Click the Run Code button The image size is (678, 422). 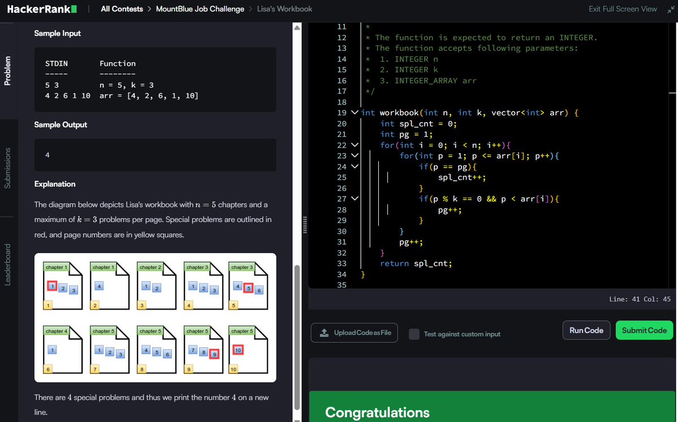[x=586, y=330]
